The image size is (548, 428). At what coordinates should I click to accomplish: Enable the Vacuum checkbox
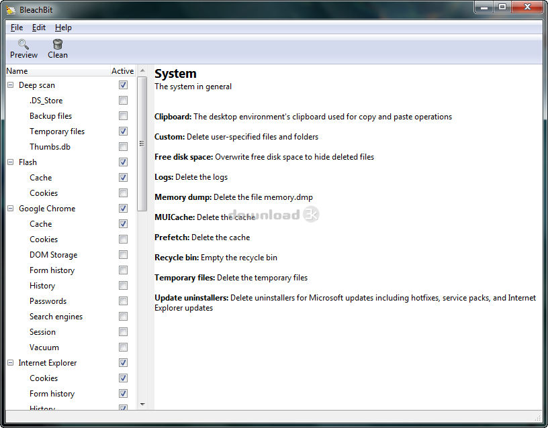(123, 347)
